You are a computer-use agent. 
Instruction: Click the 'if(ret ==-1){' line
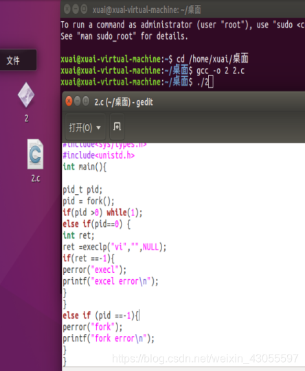click(89, 259)
